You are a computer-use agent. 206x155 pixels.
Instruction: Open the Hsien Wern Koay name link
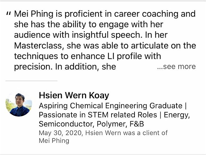click(x=74, y=95)
